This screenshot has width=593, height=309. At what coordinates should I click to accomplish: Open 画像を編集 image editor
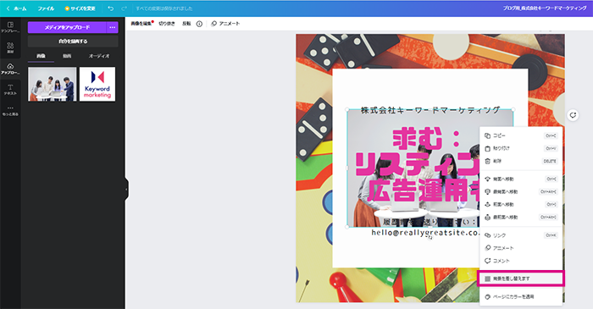pos(141,24)
